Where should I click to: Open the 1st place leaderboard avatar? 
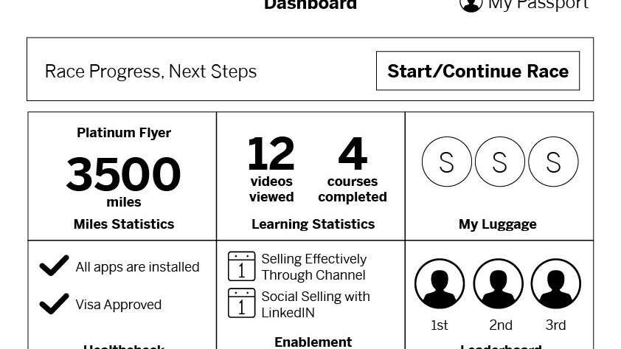click(440, 283)
